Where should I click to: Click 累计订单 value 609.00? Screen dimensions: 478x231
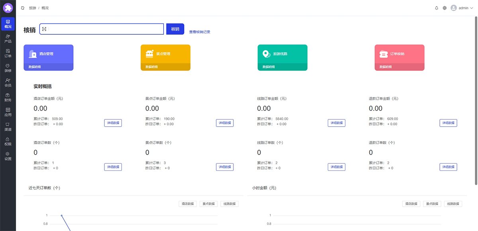click(392, 119)
